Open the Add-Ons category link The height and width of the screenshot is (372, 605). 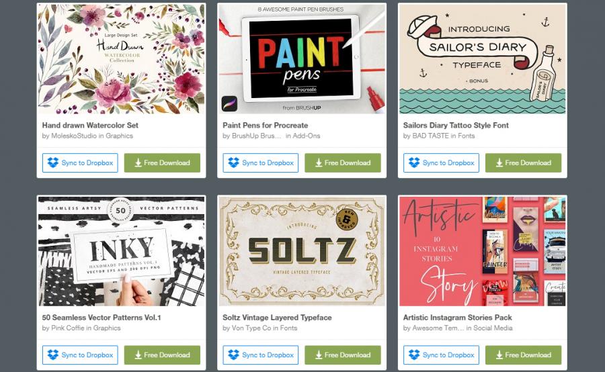[x=307, y=136]
